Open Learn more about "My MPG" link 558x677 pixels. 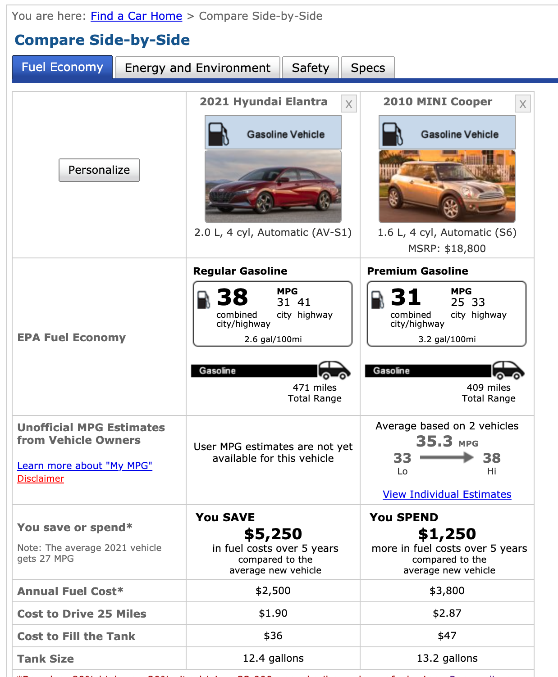coord(85,465)
